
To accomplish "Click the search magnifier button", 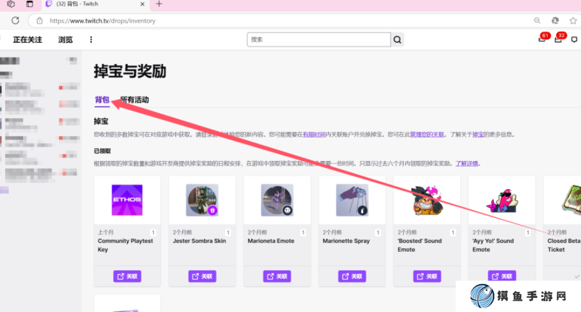I will [398, 40].
